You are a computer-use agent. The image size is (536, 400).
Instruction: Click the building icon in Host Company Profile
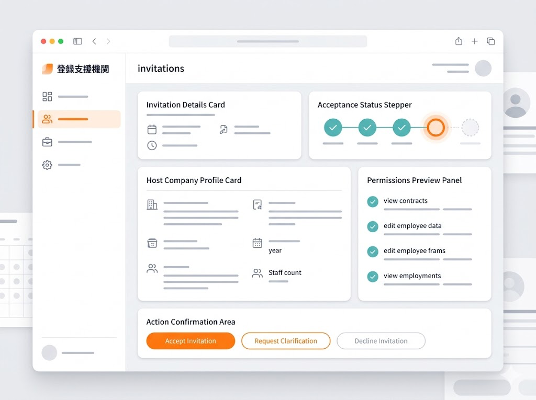coord(152,204)
